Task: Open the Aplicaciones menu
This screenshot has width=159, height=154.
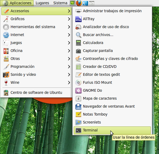Action: pyautogui.click(x=17, y=3)
